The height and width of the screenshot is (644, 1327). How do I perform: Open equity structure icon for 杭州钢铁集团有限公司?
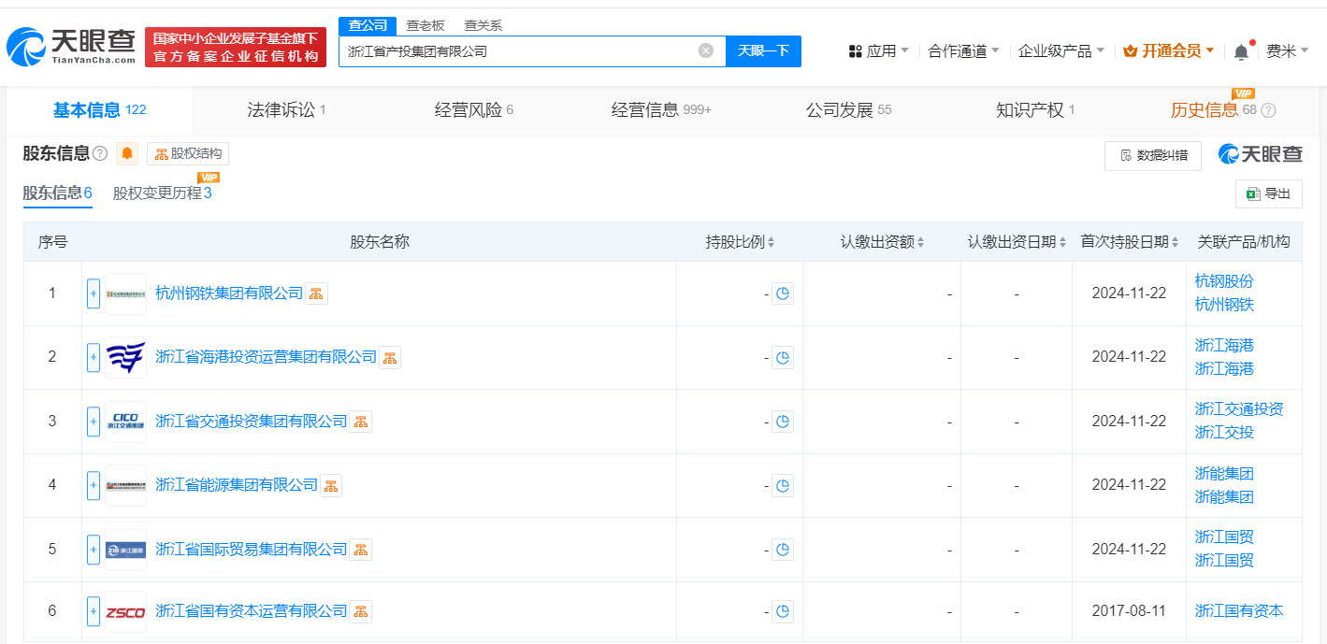317,293
